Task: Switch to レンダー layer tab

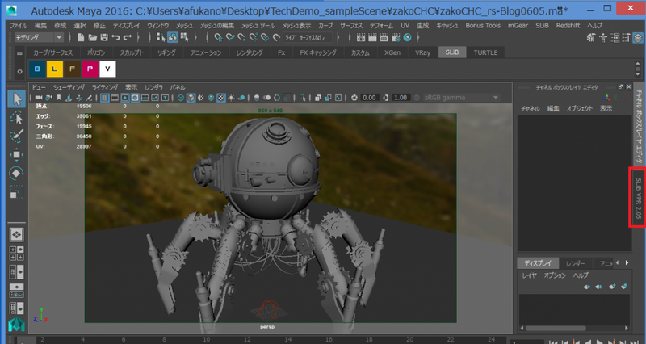Action: tap(575, 263)
